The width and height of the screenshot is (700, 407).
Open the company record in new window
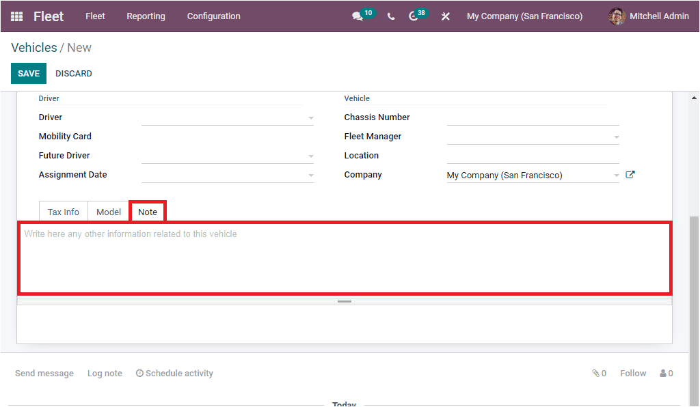pyautogui.click(x=630, y=174)
